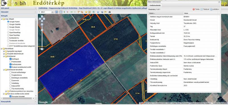This screenshot has height=105, width=228.
Task: Expand the Igazgatási egységek folder
Action: click(x=4, y=51)
